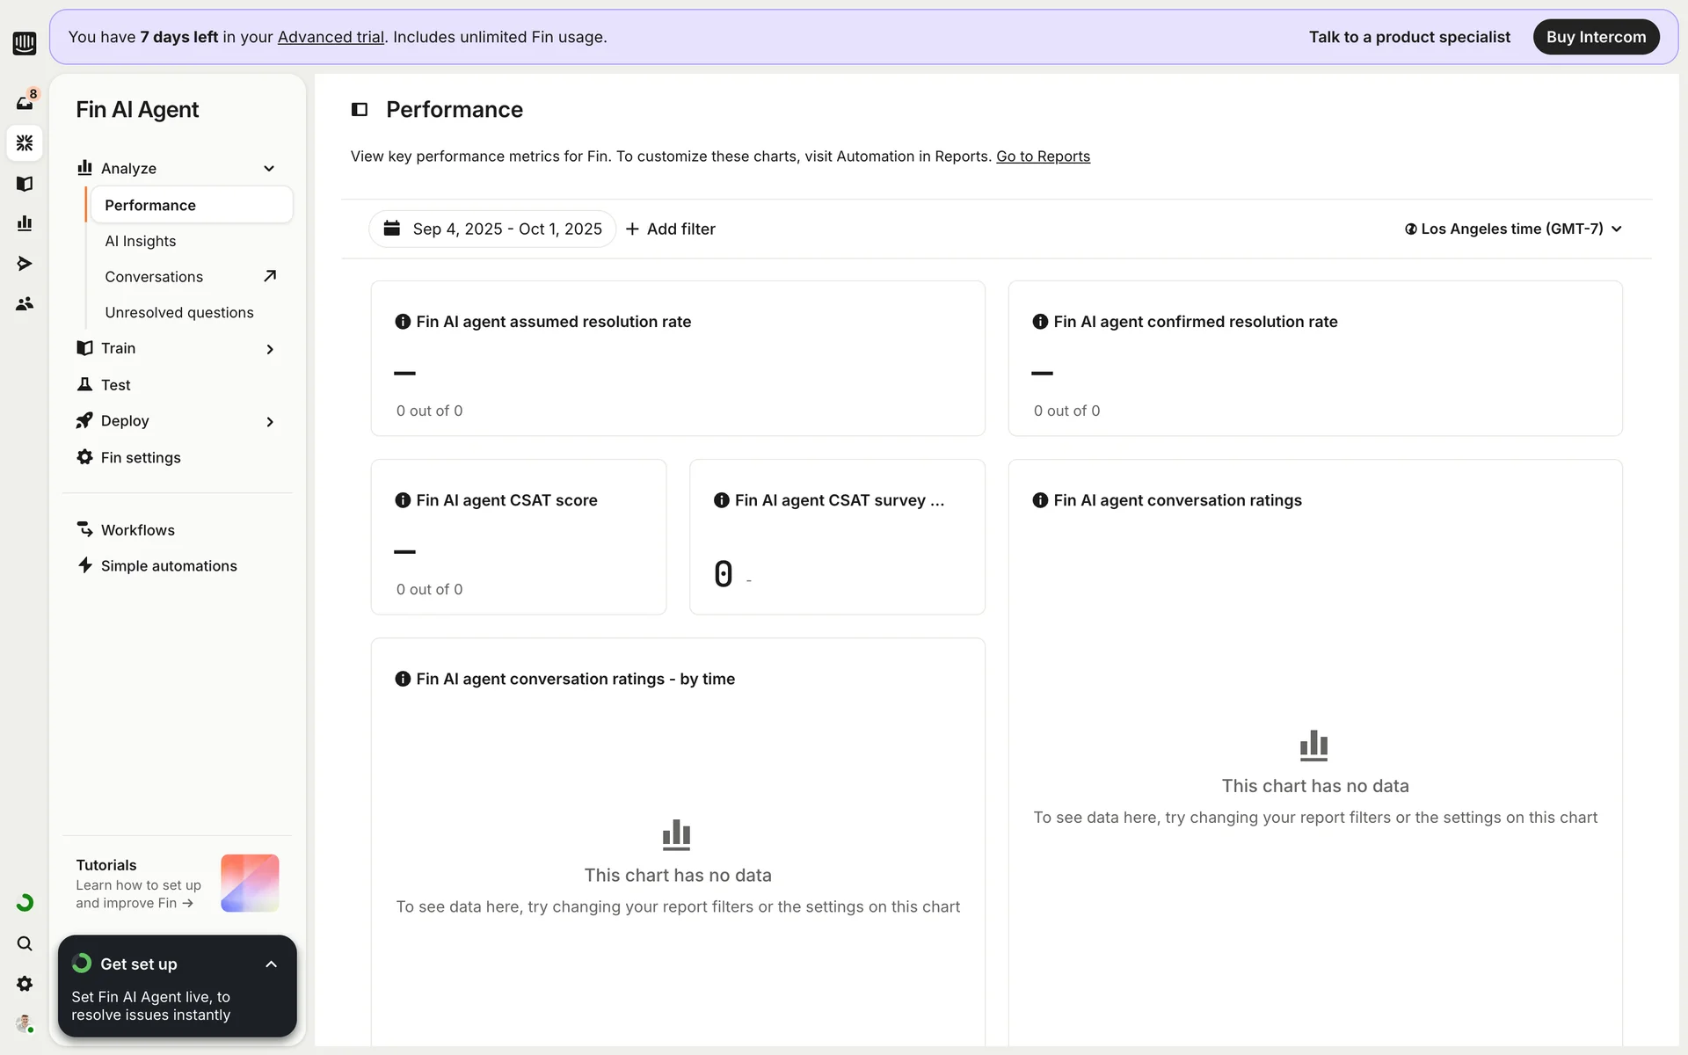
Task: Follow the Go to Reports link
Action: [1043, 156]
